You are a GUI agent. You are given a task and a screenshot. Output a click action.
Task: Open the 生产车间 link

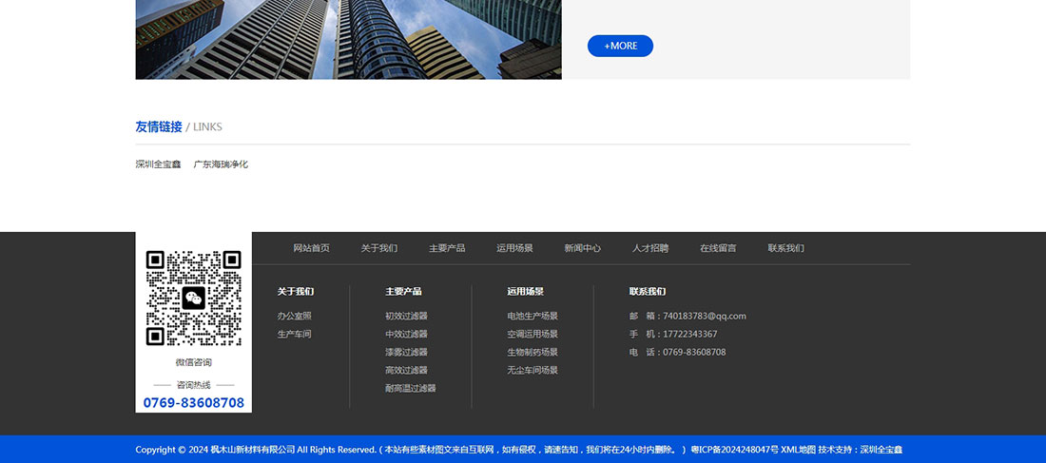pyautogui.click(x=294, y=334)
